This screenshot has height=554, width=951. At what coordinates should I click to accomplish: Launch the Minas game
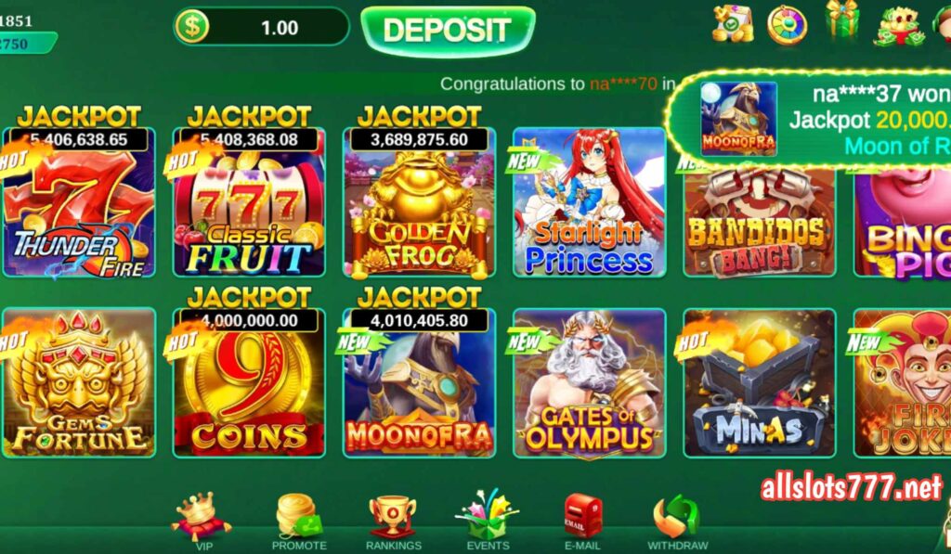click(x=760, y=382)
